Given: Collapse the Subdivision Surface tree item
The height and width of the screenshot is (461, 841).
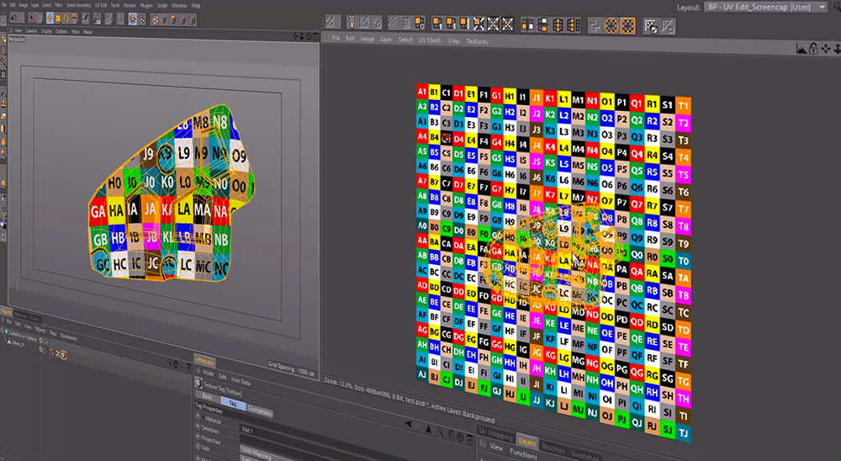Looking at the screenshot, I should [3, 331].
